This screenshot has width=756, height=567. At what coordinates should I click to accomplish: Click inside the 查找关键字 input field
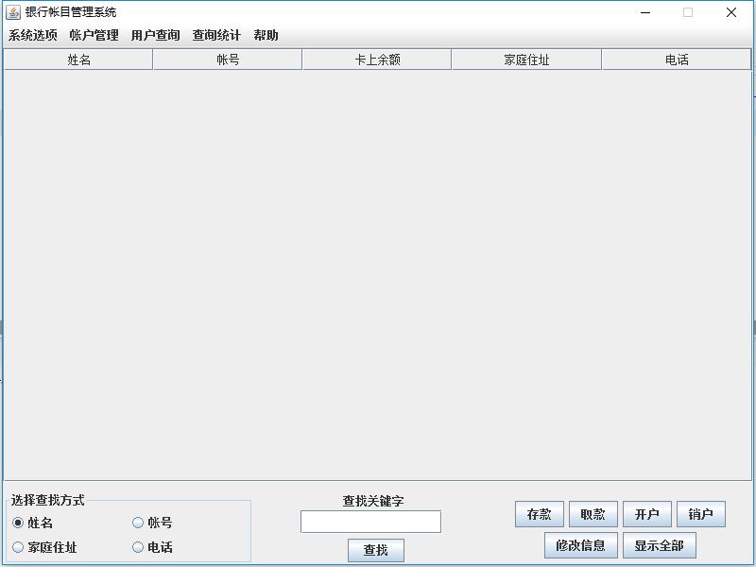pyautogui.click(x=370, y=521)
